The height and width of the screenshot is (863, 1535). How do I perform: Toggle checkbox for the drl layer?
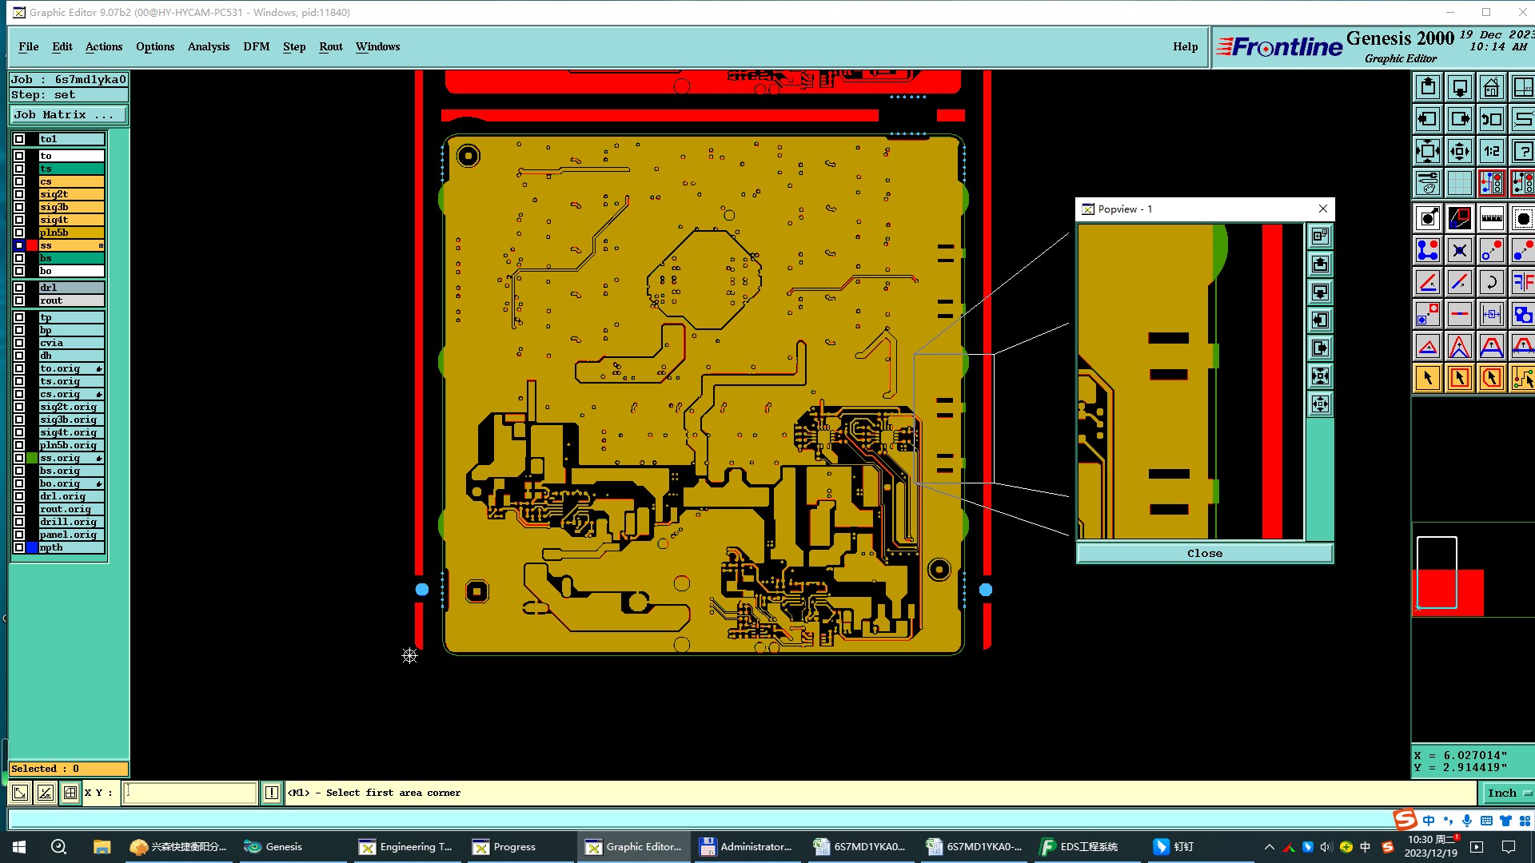pos(19,288)
